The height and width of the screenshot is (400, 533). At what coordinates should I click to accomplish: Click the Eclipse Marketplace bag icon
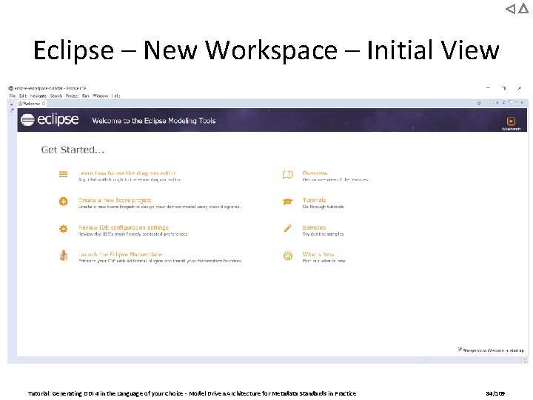[64, 256]
